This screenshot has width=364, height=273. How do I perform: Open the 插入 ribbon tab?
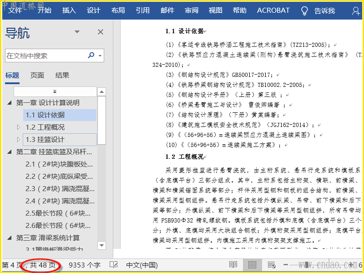coord(69,10)
